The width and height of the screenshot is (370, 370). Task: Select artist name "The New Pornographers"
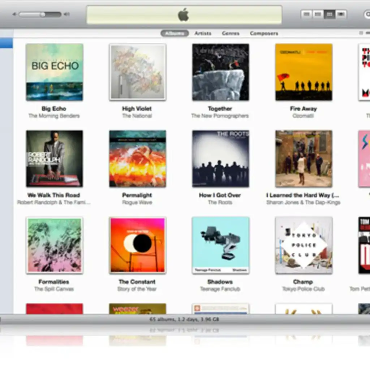pos(220,116)
